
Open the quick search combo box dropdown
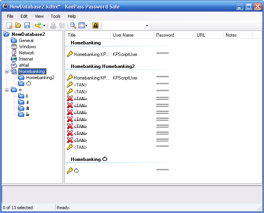[x=147, y=26]
